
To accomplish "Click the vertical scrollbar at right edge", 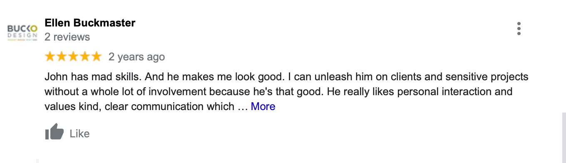I will pyautogui.click(x=564, y=137).
